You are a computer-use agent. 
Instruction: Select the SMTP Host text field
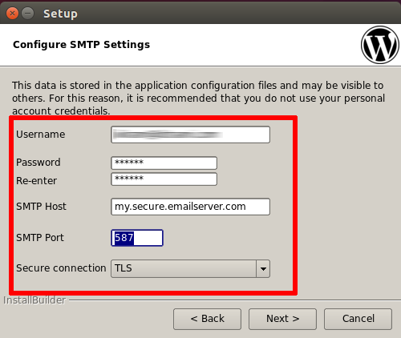190,207
